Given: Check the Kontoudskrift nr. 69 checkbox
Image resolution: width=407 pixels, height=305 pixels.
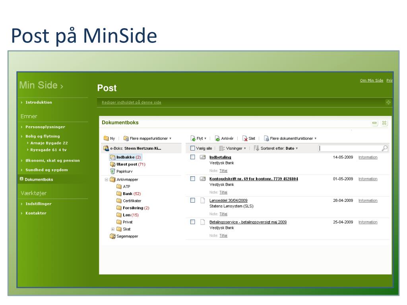Looking at the screenshot, I should click(193, 178).
